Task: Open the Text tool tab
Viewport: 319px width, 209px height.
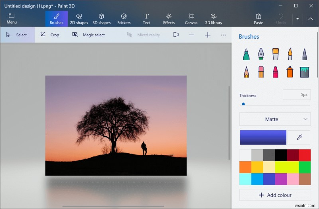Action: tap(146, 19)
